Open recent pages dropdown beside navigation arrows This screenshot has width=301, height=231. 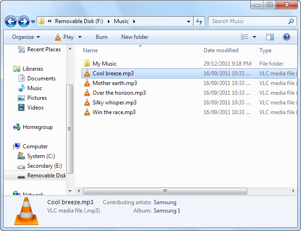click(x=33, y=22)
